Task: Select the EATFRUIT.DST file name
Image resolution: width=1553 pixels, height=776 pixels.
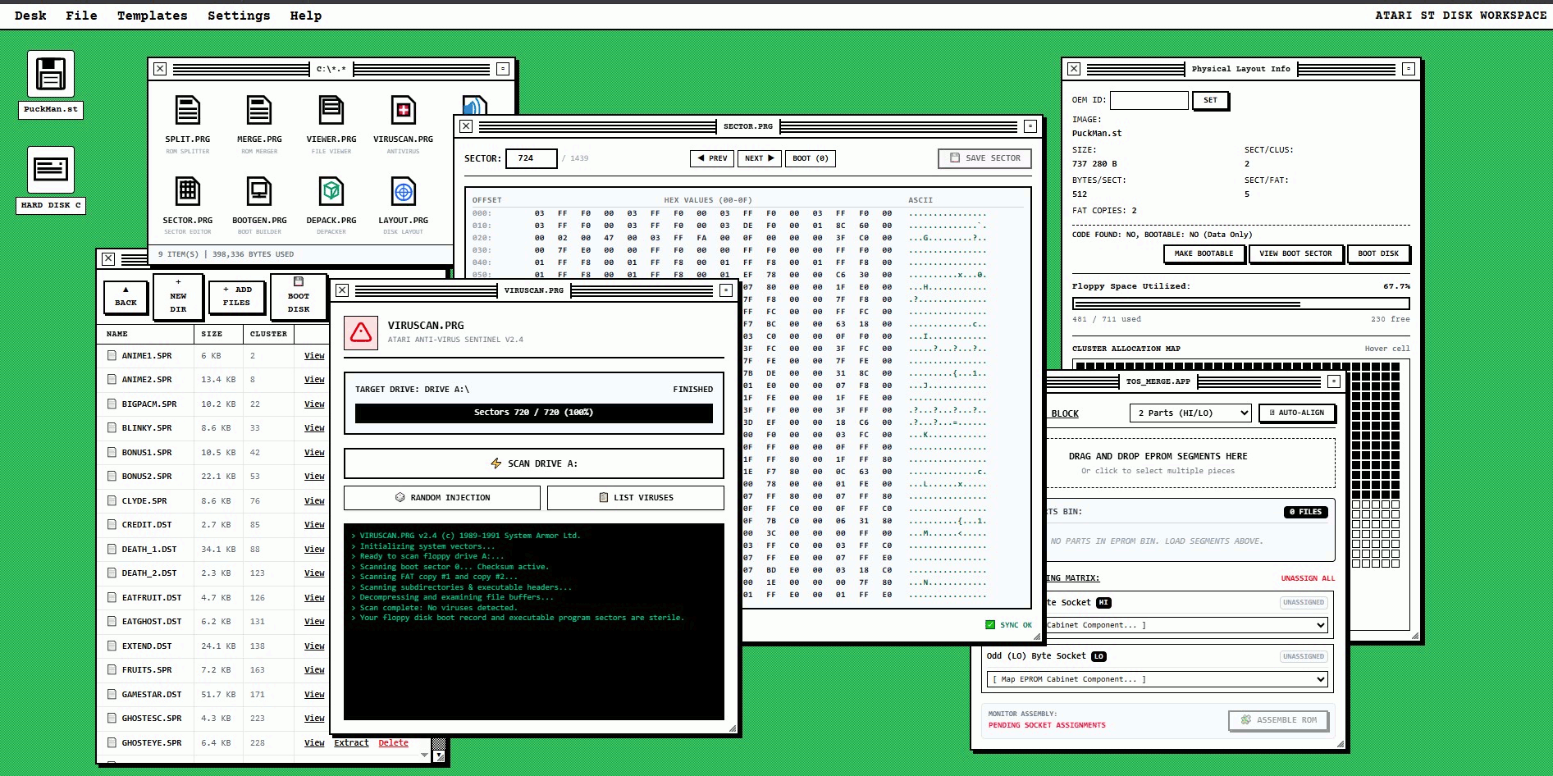Action: pyautogui.click(x=152, y=598)
